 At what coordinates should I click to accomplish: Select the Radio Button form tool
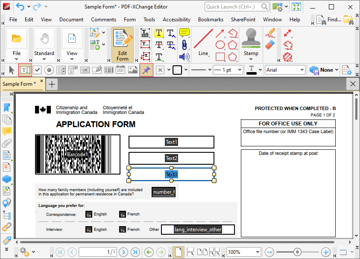49,70
